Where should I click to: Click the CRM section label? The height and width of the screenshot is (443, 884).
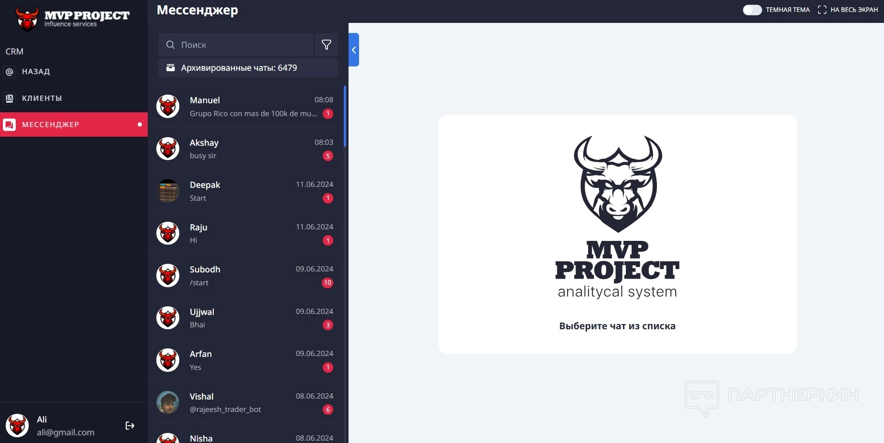(14, 52)
